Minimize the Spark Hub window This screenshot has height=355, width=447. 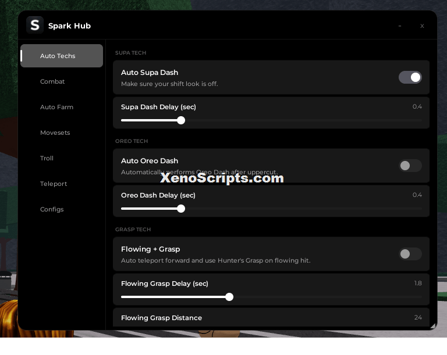pos(400,26)
